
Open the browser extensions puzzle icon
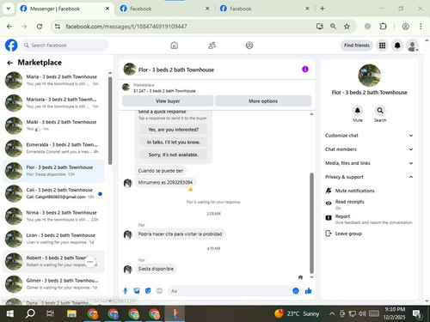click(383, 27)
